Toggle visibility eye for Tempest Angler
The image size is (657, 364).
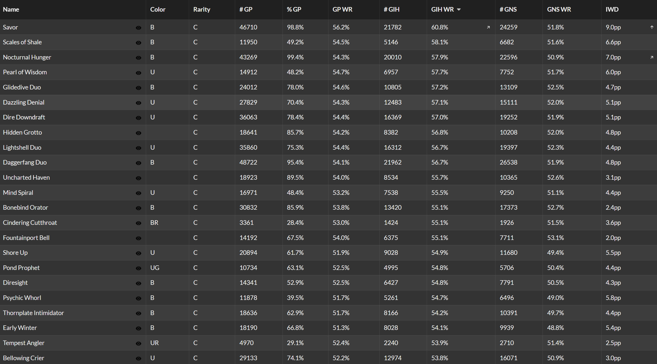tap(138, 343)
